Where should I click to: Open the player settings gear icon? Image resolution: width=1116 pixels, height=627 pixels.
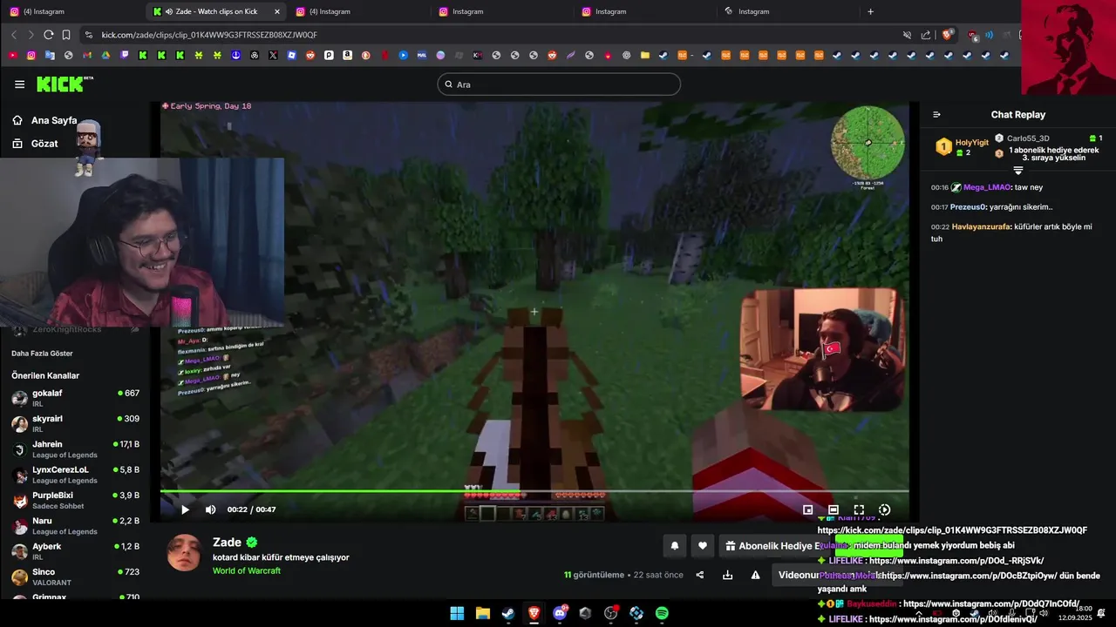coord(884,509)
